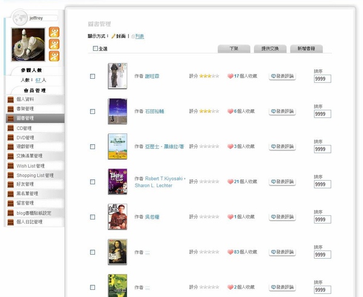Click the shelf icon beside DVD管理
This screenshot has height=297, width=363.
[x=11, y=138]
